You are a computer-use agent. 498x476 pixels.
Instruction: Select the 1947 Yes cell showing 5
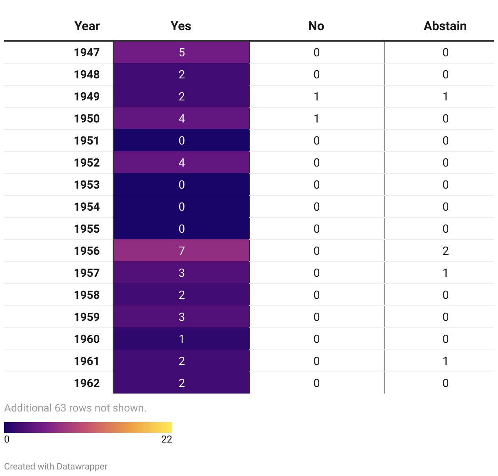182,52
